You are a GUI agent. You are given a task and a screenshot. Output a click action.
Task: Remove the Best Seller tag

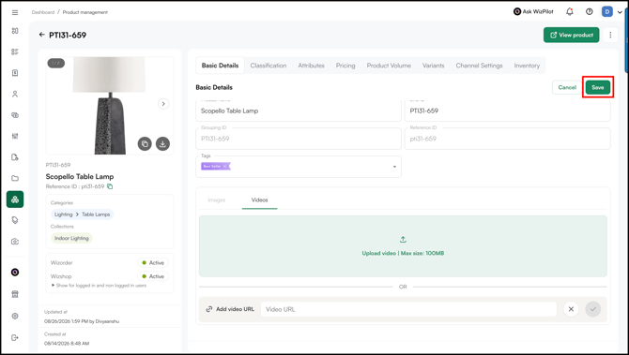224,166
